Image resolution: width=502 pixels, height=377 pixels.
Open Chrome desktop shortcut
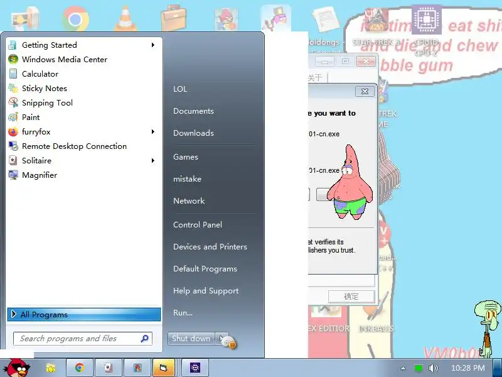pos(75,18)
